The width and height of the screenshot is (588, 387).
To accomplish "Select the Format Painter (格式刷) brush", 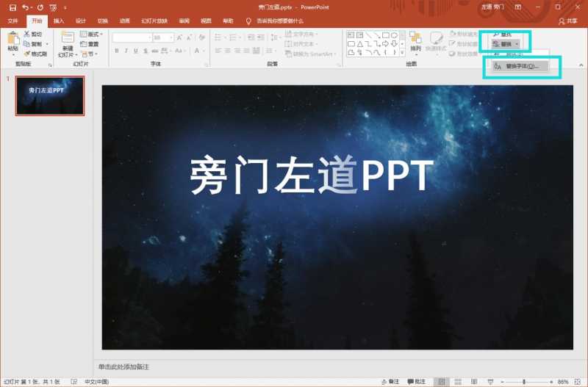I will (x=27, y=54).
